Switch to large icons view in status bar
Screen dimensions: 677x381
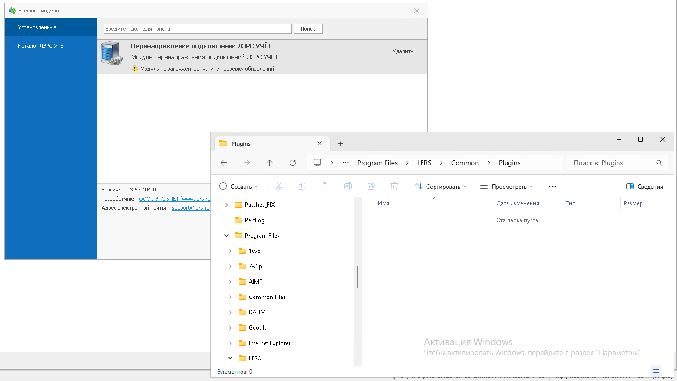click(x=666, y=371)
